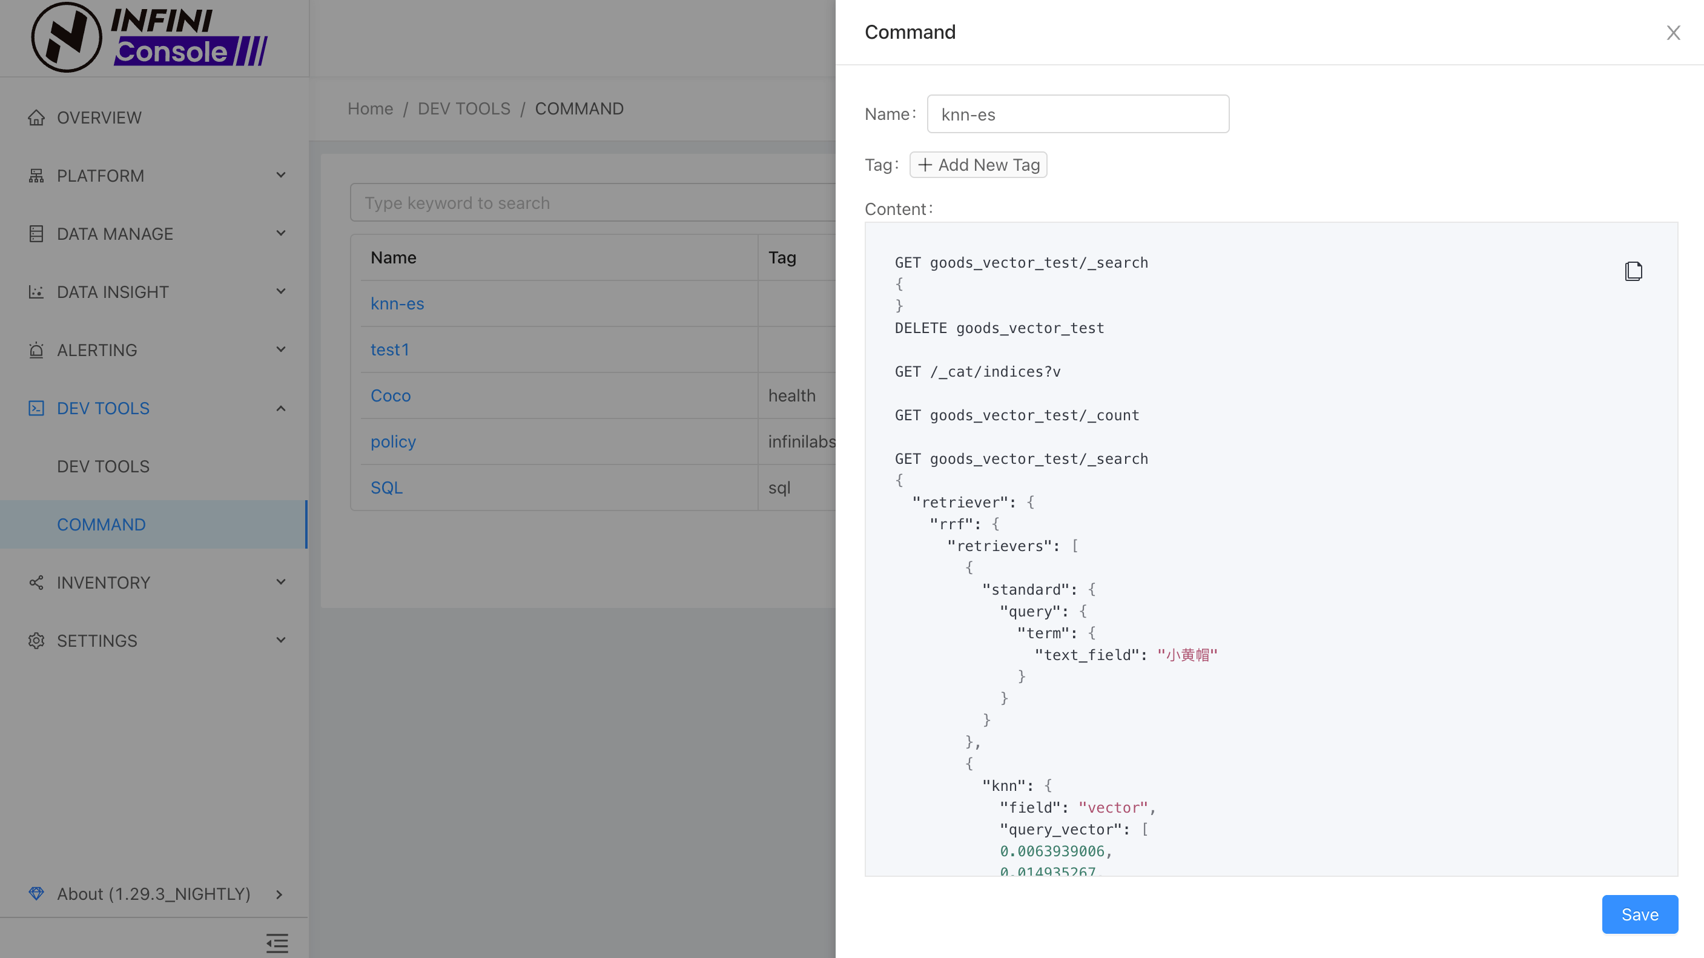Copy command content with clipboard icon
1704x958 pixels.
pos(1633,271)
